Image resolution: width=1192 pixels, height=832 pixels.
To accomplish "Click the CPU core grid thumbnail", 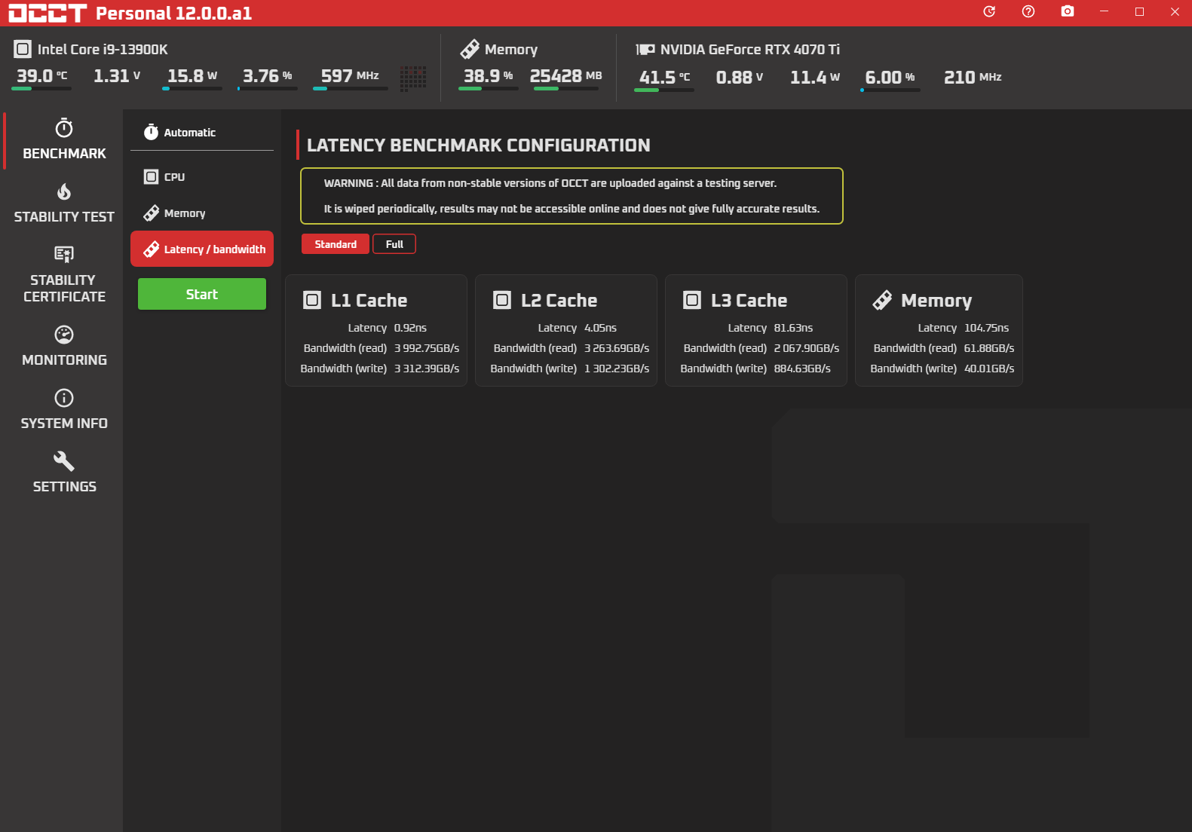I will click(413, 78).
